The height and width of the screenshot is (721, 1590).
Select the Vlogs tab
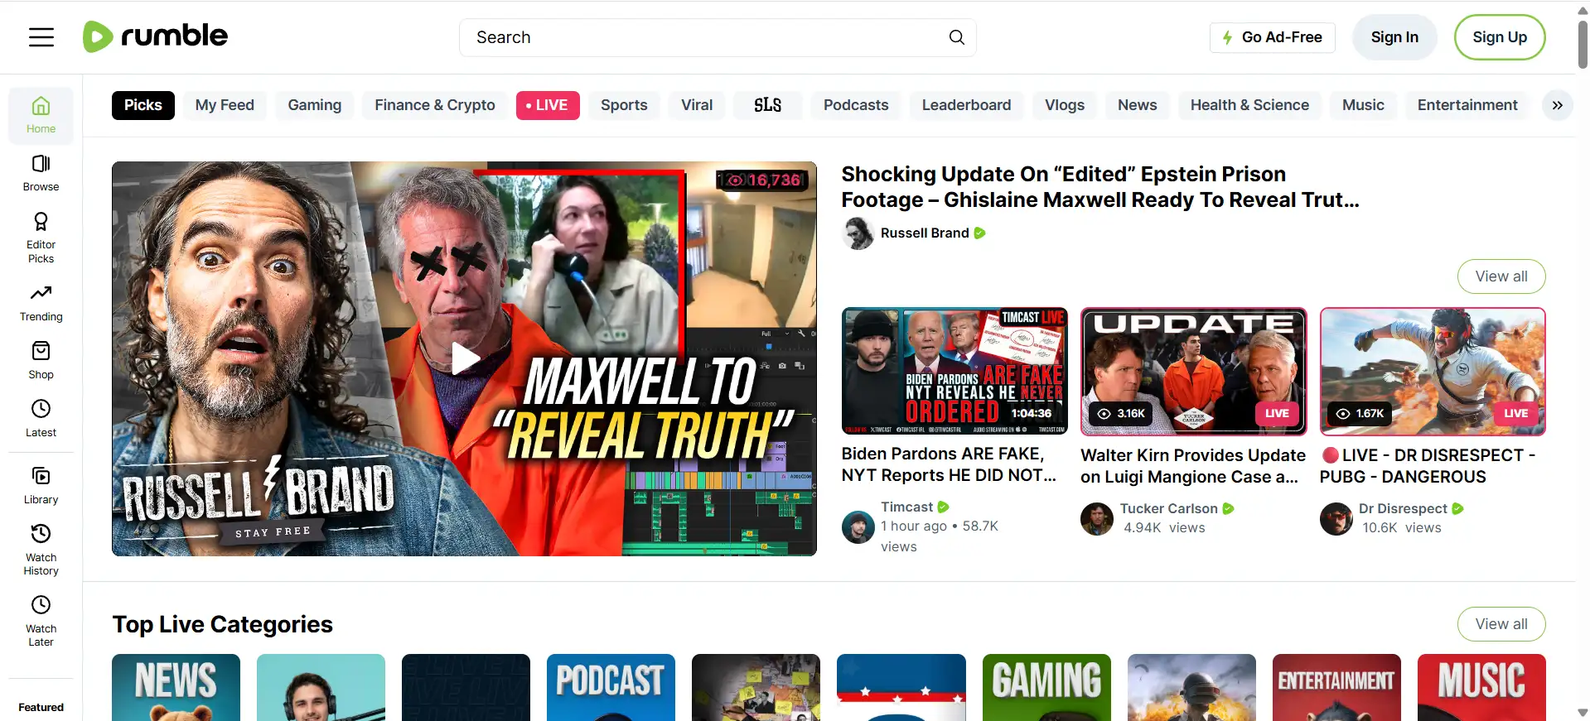tap(1065, 105)
